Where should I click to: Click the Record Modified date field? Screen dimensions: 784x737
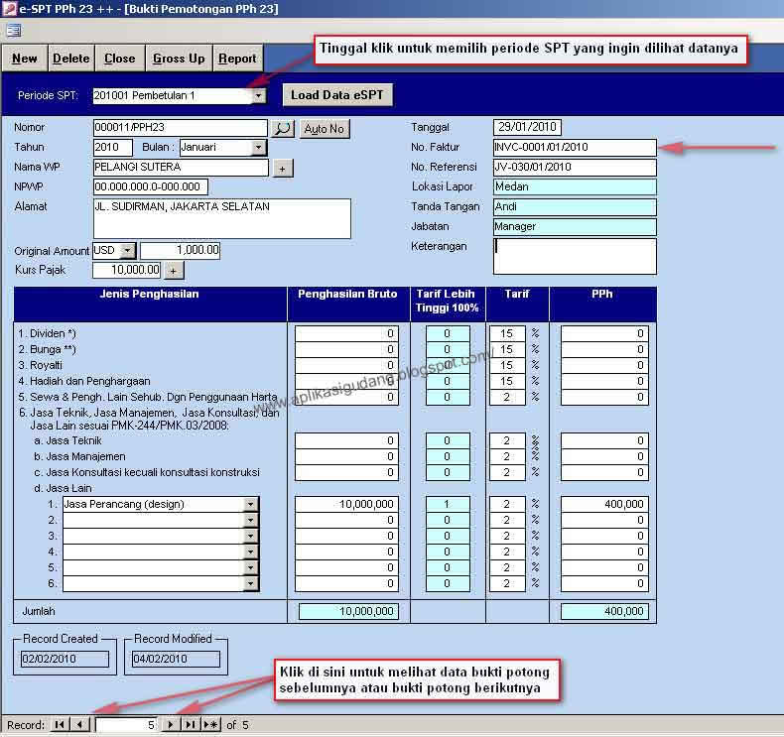(x=176, y=659)
